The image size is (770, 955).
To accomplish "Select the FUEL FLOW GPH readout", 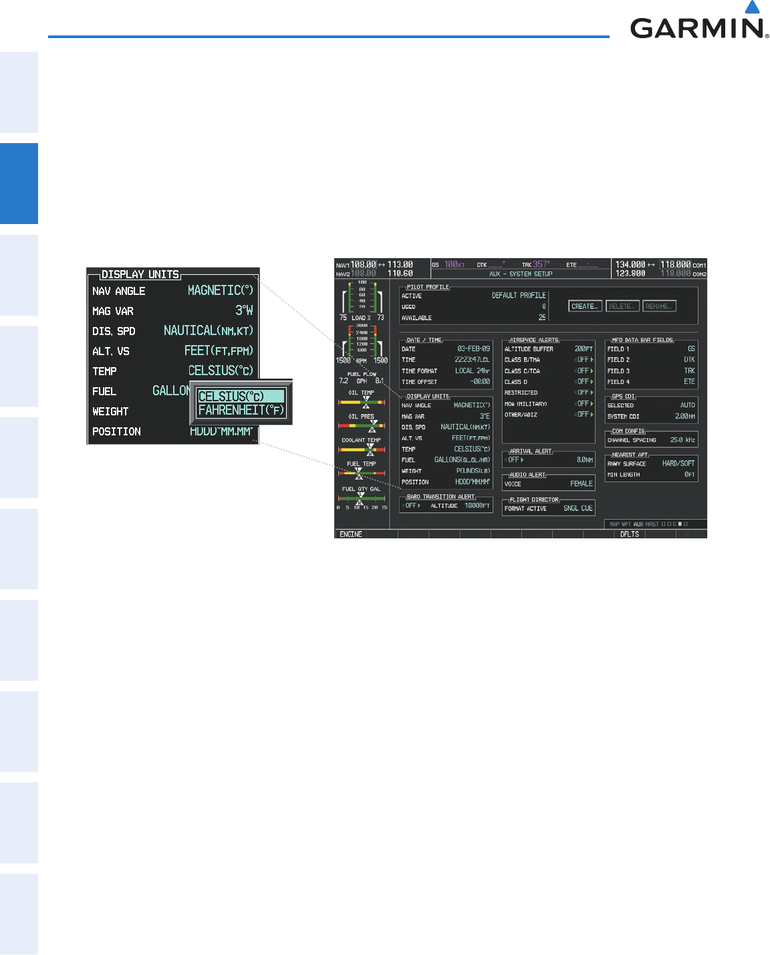I will coord(362,378).
